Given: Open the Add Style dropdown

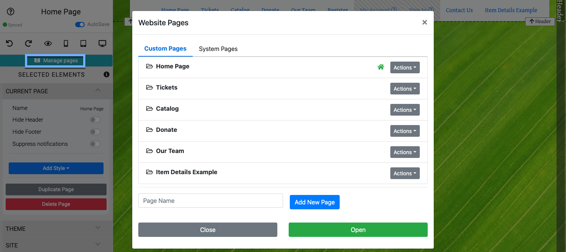Looking at the screenshot, I should tap(56, 168).
